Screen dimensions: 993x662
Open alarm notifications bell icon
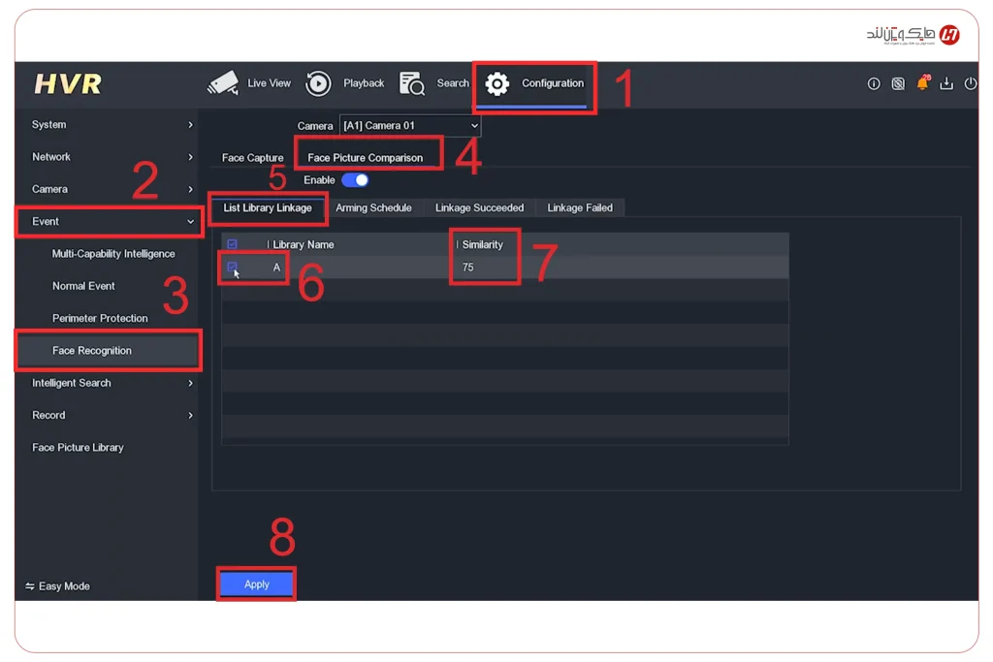pyautogui.click(x=922, y=84)
